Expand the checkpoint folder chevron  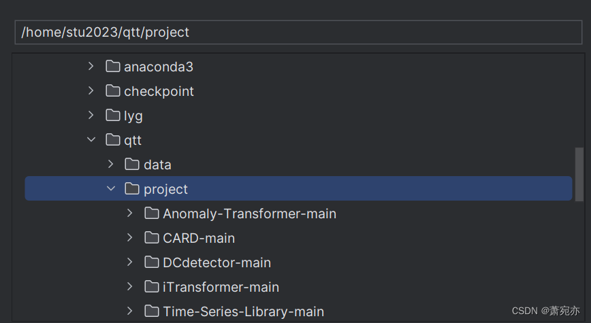91,91
